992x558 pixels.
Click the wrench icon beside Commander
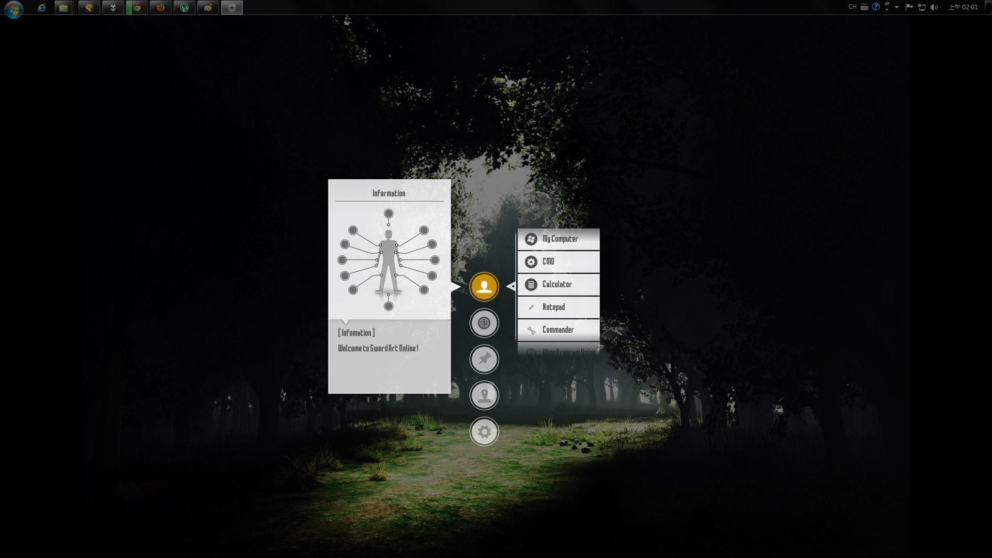531,330
